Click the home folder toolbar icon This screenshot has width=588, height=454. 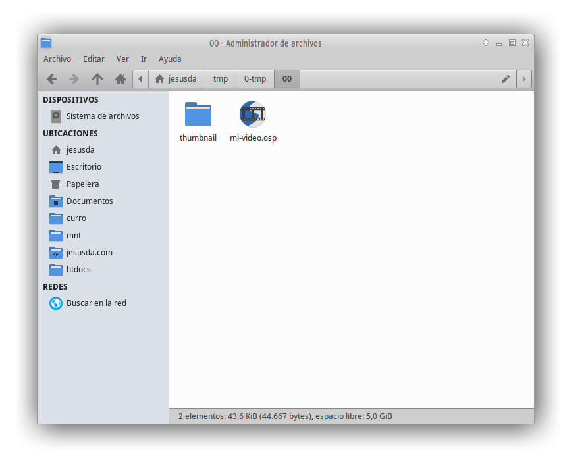(x=120, y=79)
